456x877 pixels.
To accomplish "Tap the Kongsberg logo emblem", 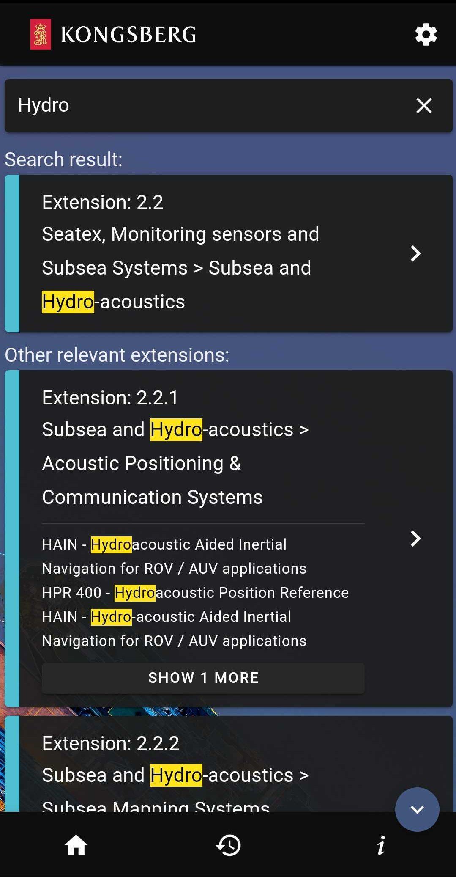I will [x=41, y=35].
